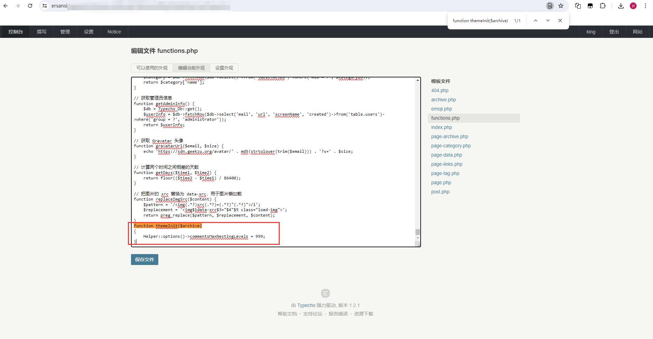
Task: Open 资源下载 footer link
Action: pyautogui.click(x=364, y=314)
